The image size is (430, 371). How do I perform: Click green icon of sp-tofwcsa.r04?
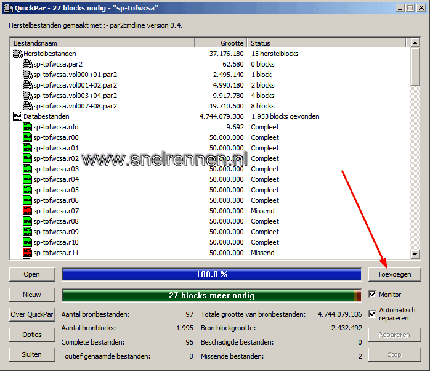(28, 179)
